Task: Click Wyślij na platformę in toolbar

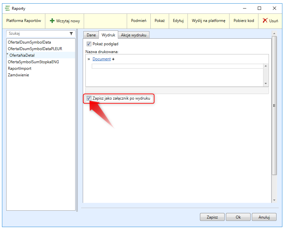Action: tap(209, 21)
